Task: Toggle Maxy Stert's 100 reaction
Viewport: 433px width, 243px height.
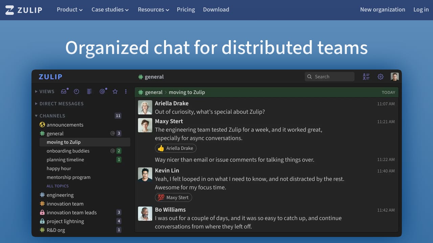Action: pyautogui.click(x=174, y=197)
